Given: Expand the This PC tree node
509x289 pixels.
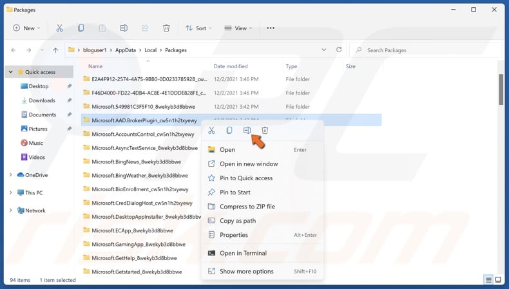Looking at the screenshot, I should tap(11, 192).
